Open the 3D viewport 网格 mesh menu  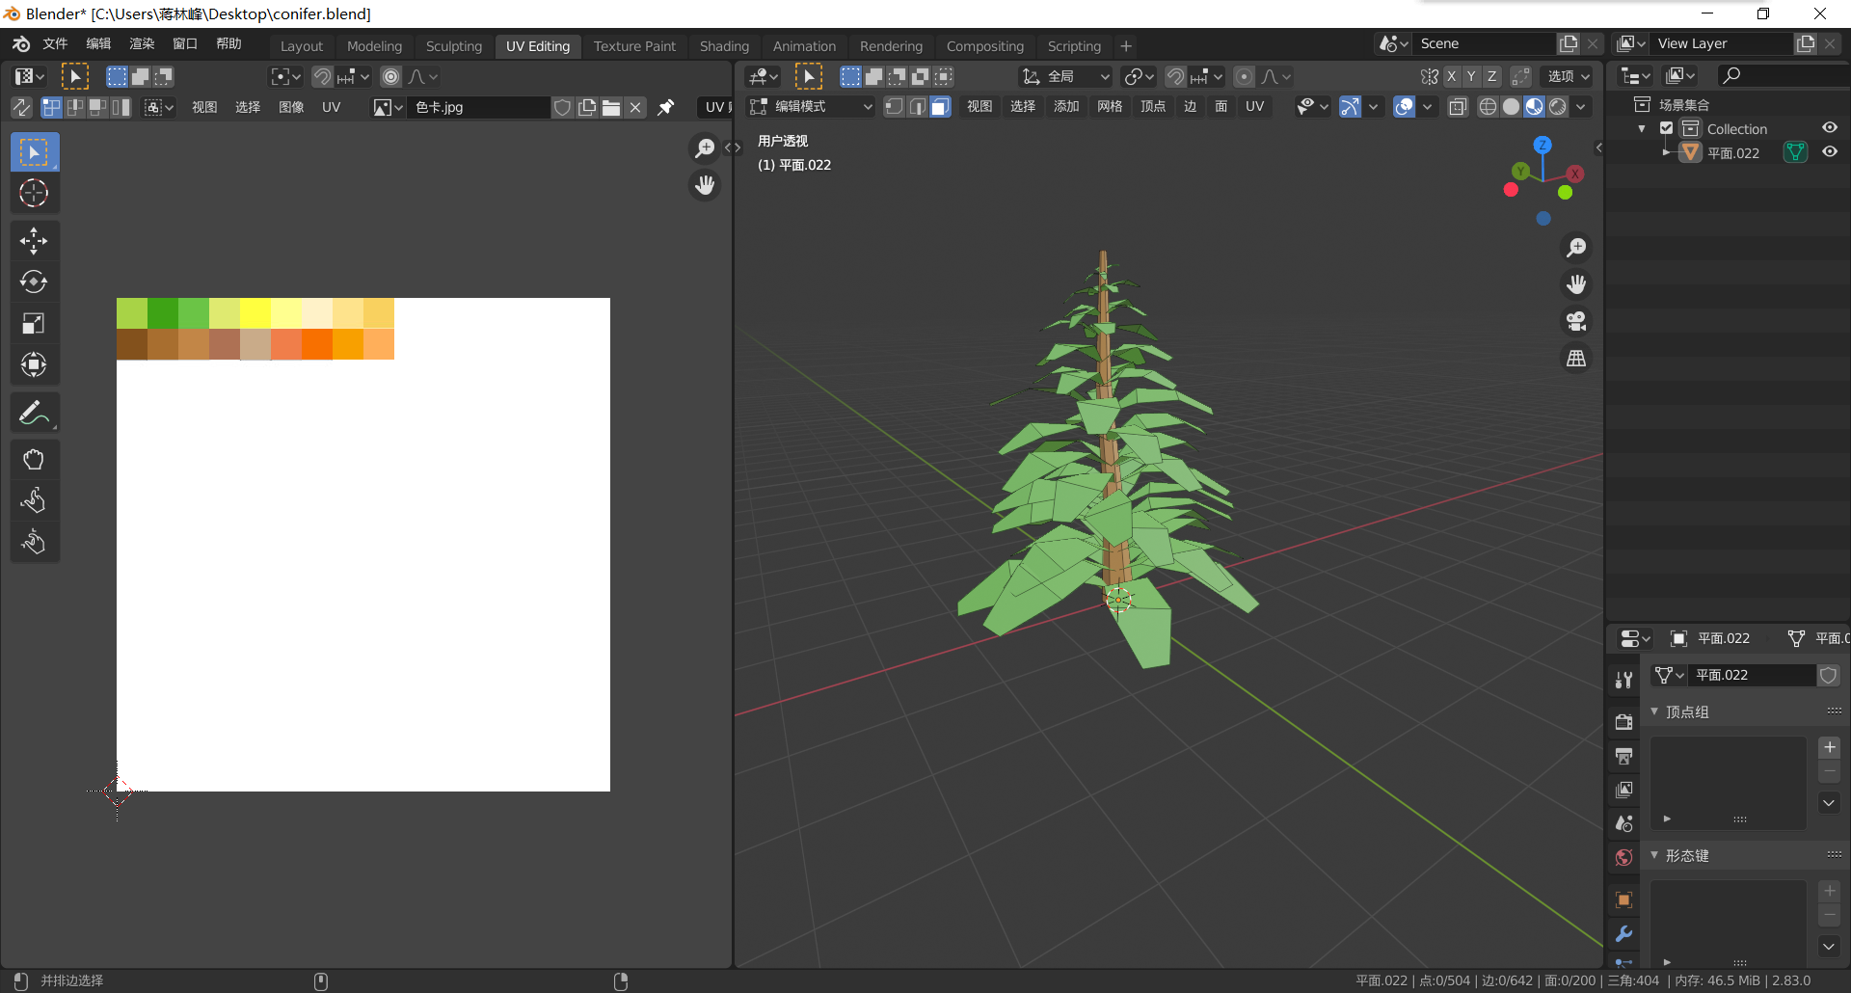click(x=1110, y=107)
